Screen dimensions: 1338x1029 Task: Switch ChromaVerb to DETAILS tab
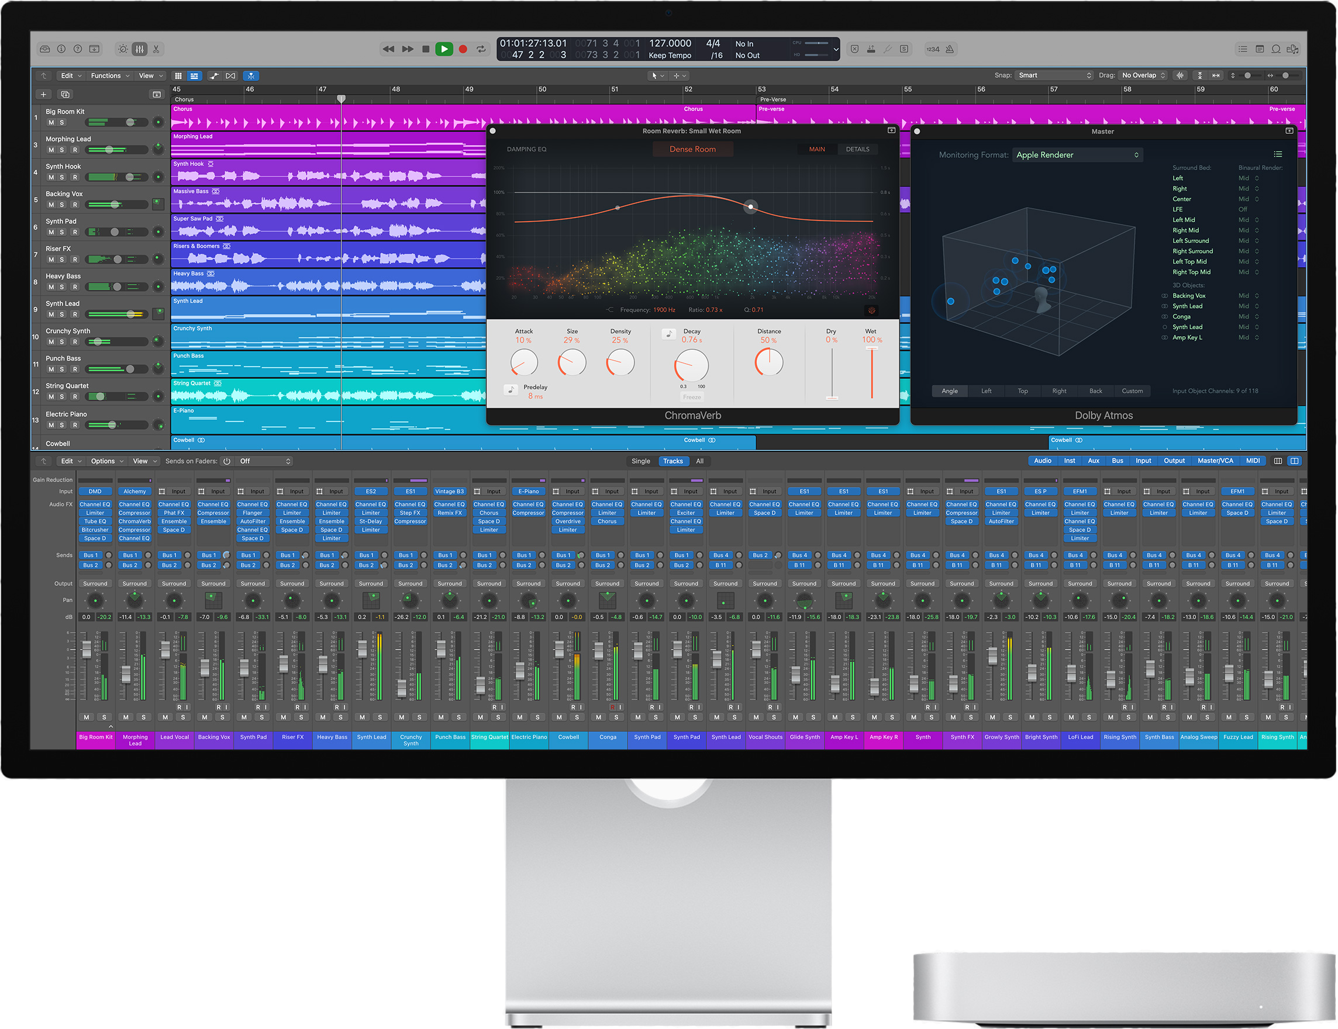(857, 150)
